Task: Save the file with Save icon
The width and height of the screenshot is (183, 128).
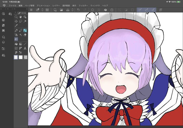Action: (x=68, y=10)
